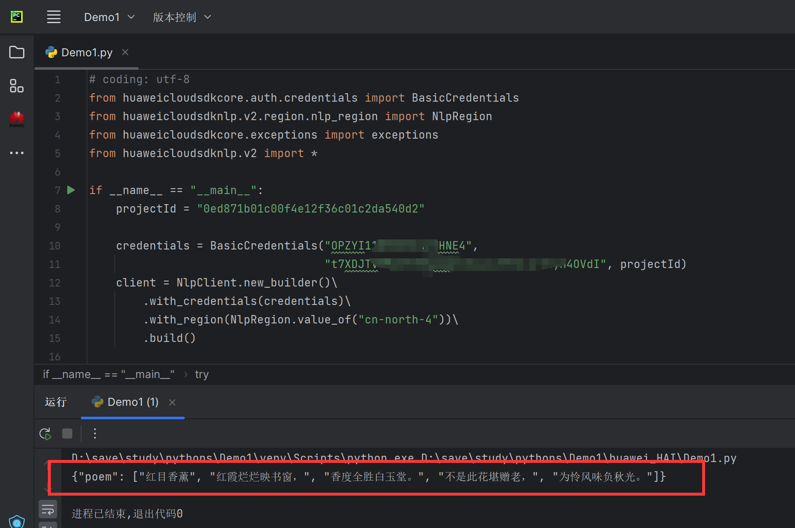Click BasicCredentials in the line 2 import

465,98
